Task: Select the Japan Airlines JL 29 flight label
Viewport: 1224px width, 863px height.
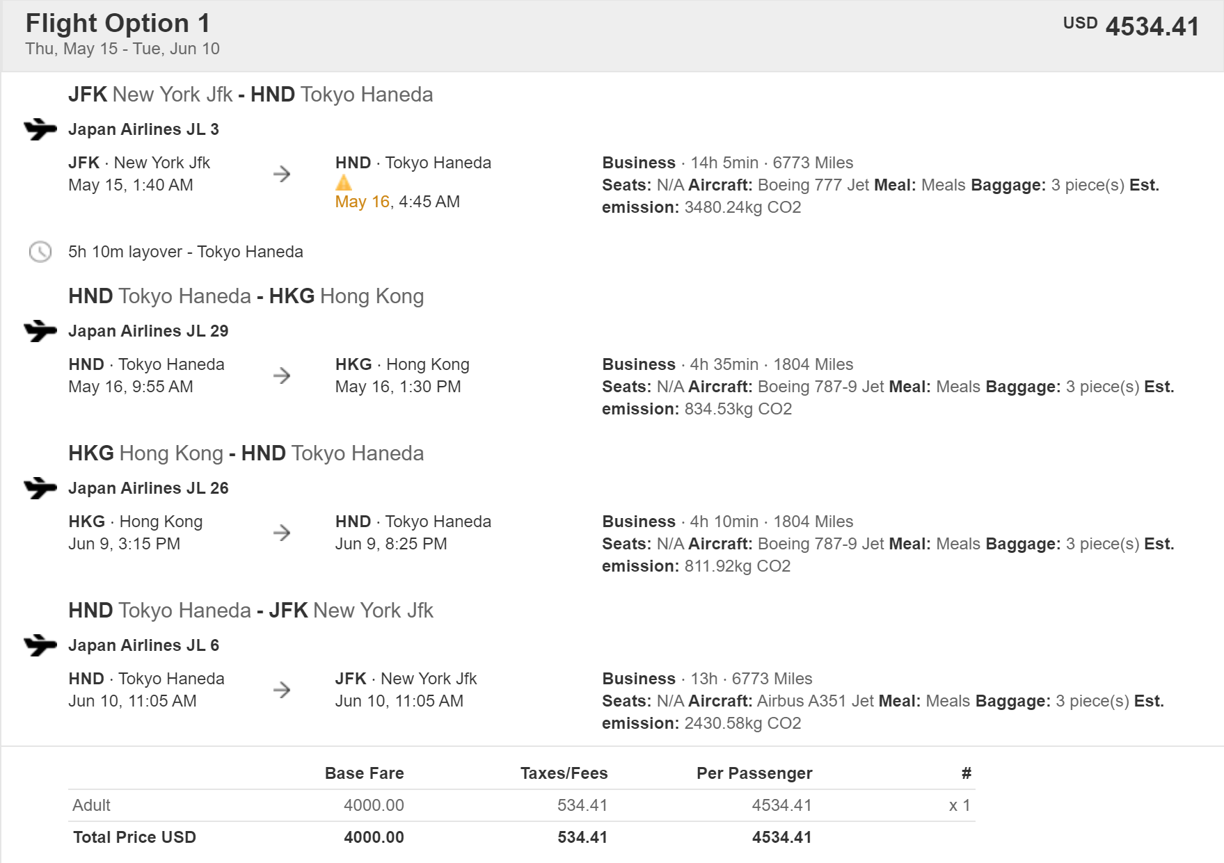Action: tap(148, 331)
